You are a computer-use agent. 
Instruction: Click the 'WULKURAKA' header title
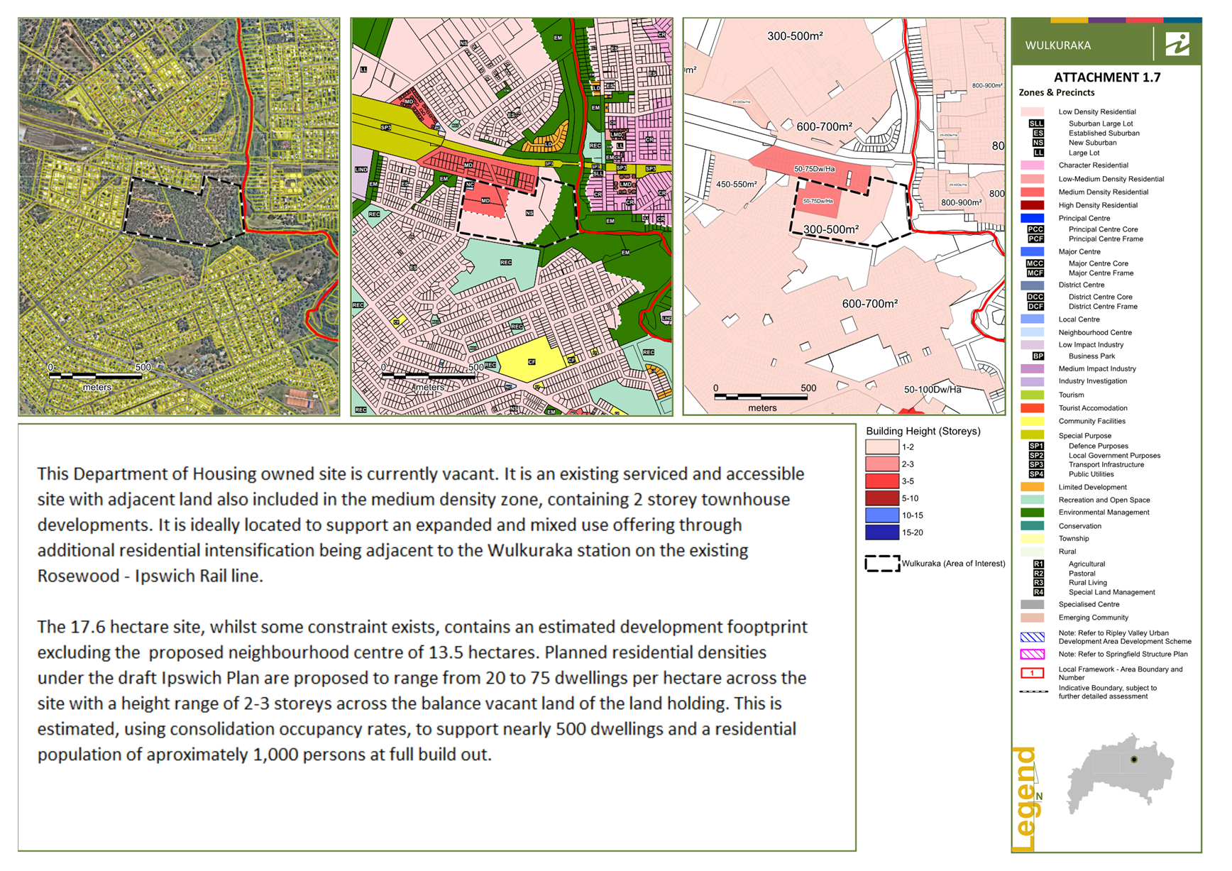coord(1057,45)
